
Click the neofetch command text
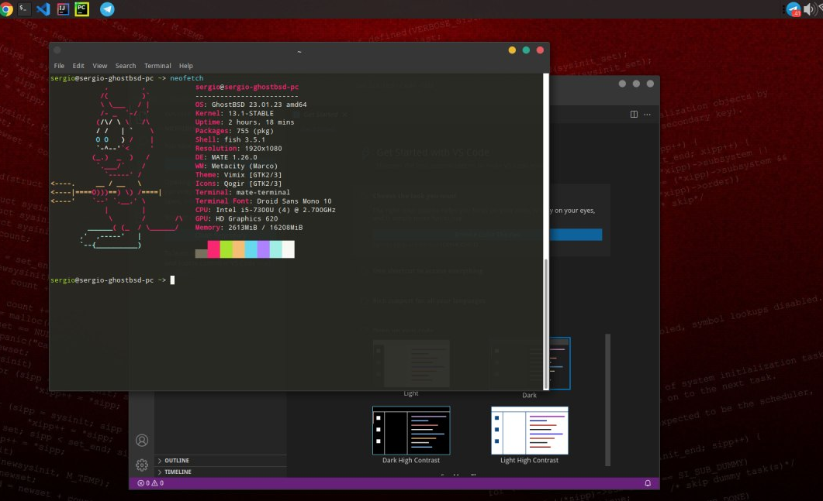(x=186, y=78)
